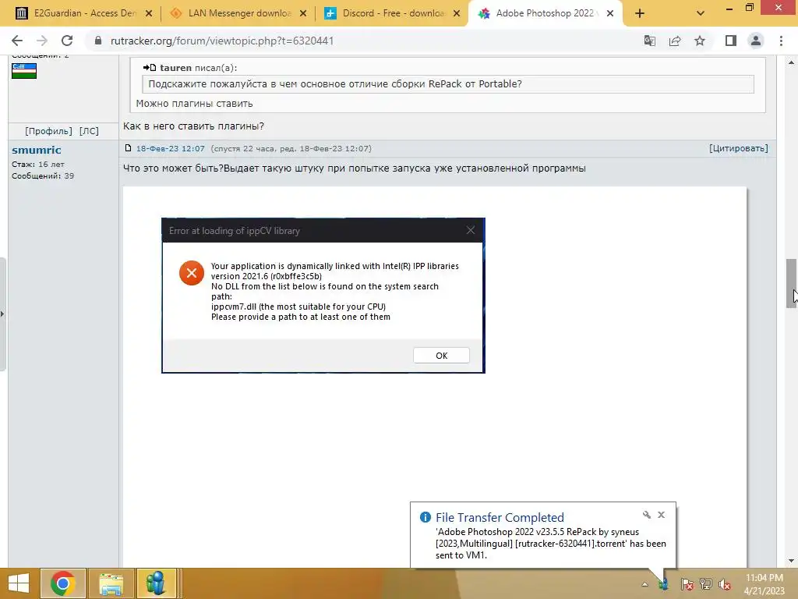Image resolution: width=798 pixels, height=599 pixels.
Task: Bookmark this page with the star
Action: click(x=700, y=41)
